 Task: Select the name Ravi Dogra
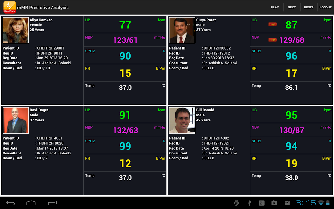(39, 110)
